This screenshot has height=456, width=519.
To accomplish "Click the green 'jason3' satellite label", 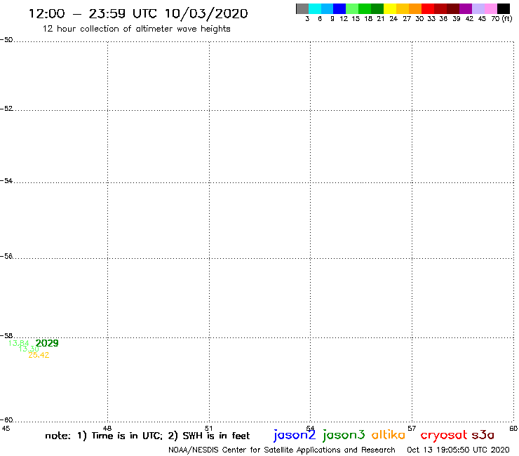I will point(344,435).
